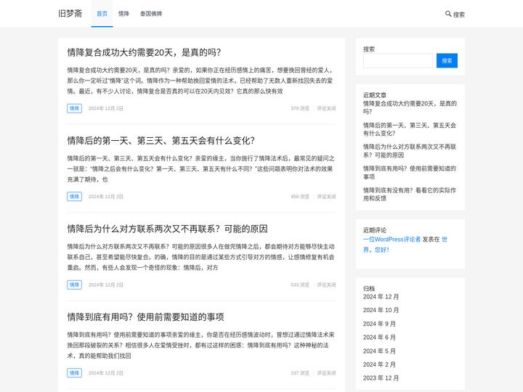This screenshot has height=392, width=523.
Task: Focus the sidebar search input field
Action: (x=398, y=61)
